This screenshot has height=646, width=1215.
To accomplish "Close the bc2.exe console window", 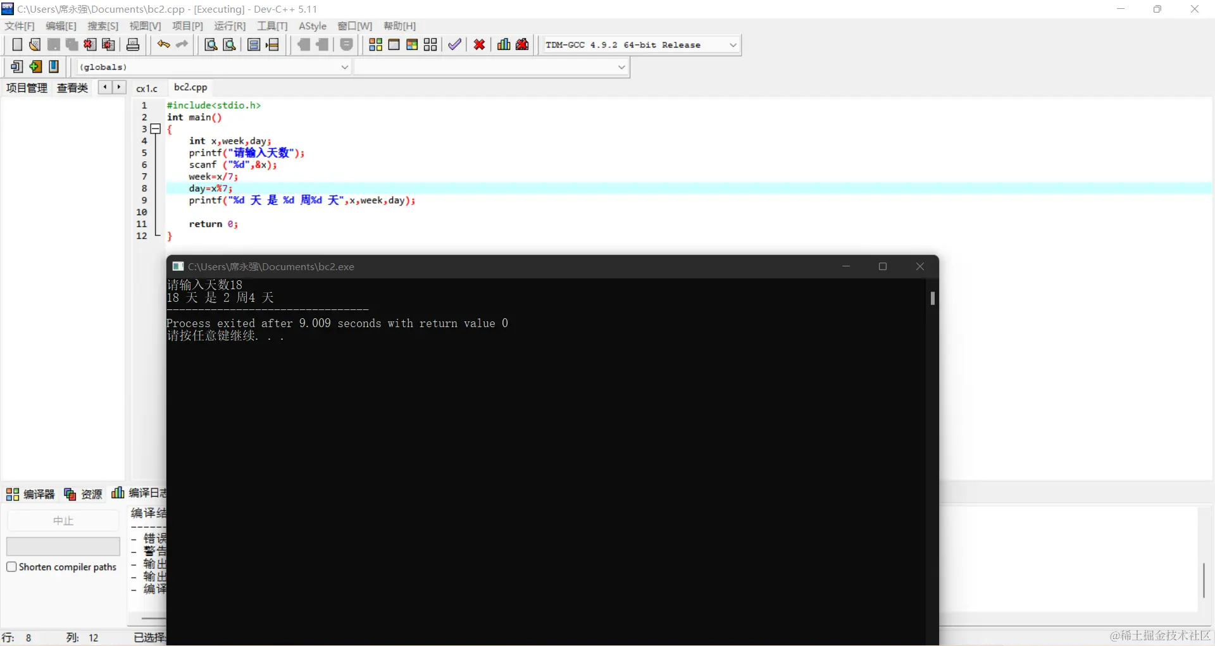I will pos(920,266).
